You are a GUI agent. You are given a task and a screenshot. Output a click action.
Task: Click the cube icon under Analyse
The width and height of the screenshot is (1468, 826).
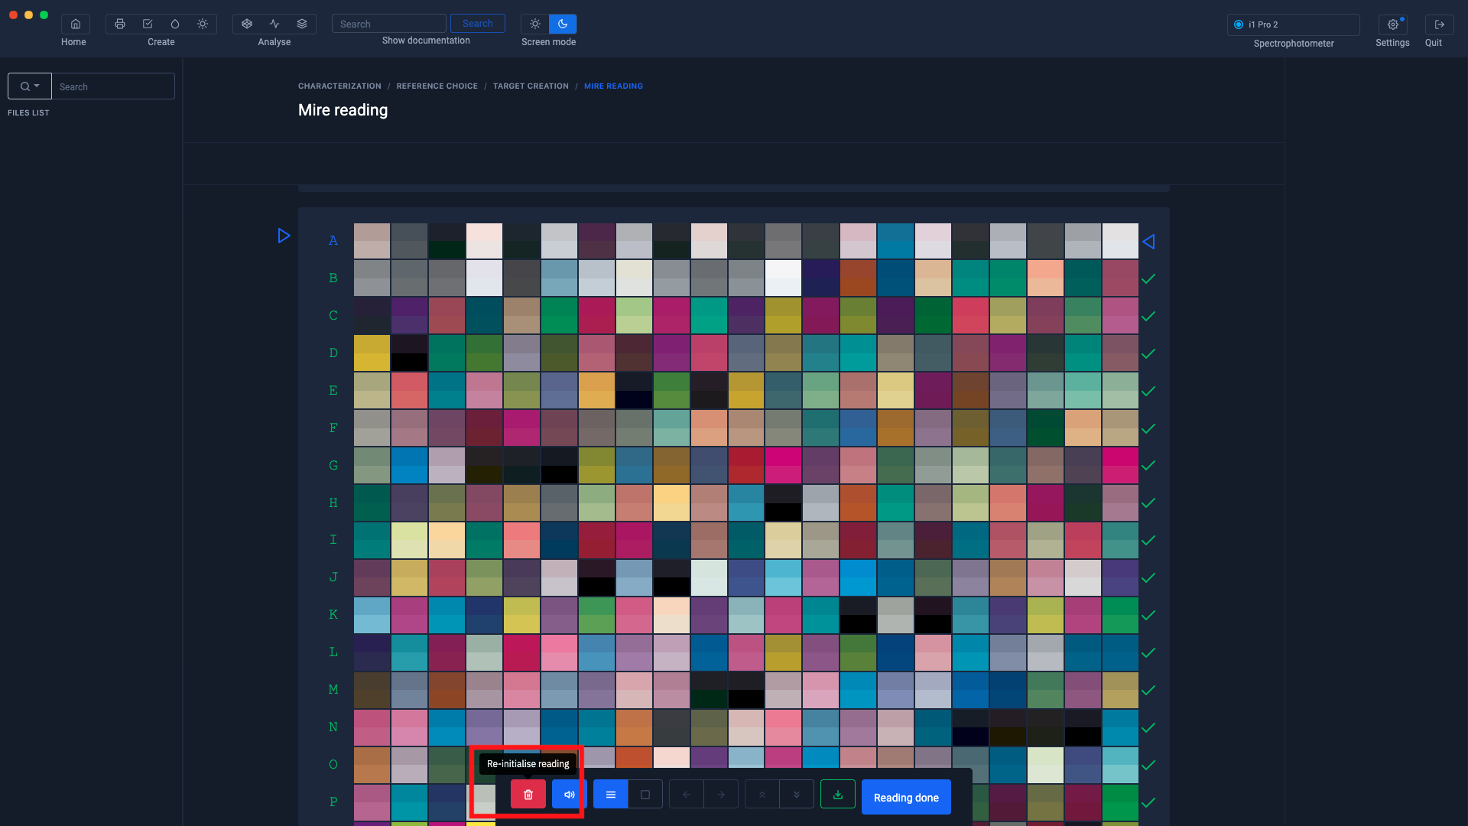click(x=247, y=24)
